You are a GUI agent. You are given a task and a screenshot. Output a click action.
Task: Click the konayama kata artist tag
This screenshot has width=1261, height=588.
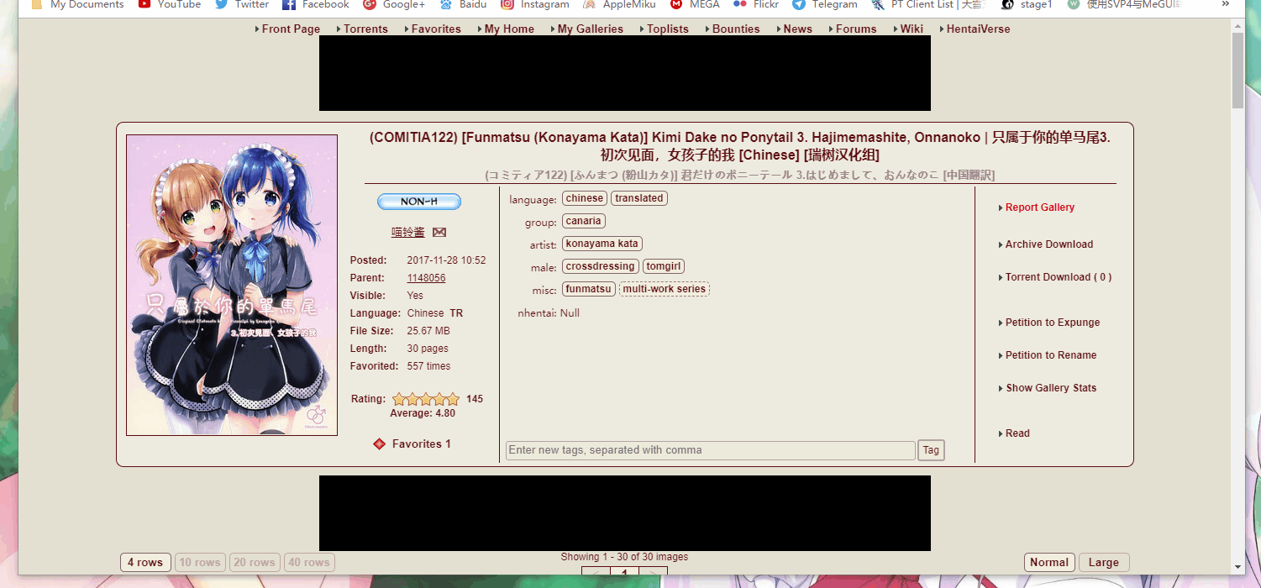[602, 244]
